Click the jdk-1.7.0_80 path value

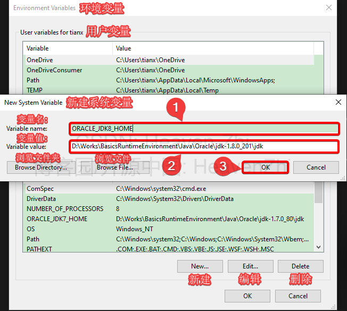coord(210,219)
